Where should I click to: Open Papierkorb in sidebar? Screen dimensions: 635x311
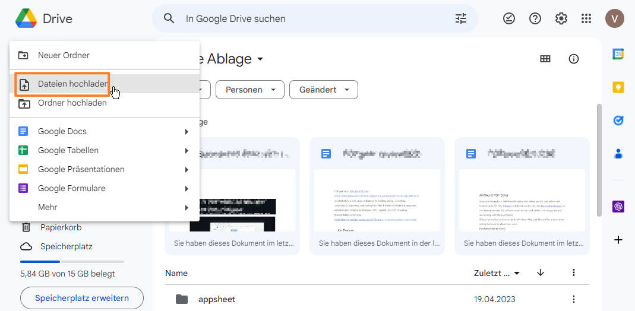61,227
